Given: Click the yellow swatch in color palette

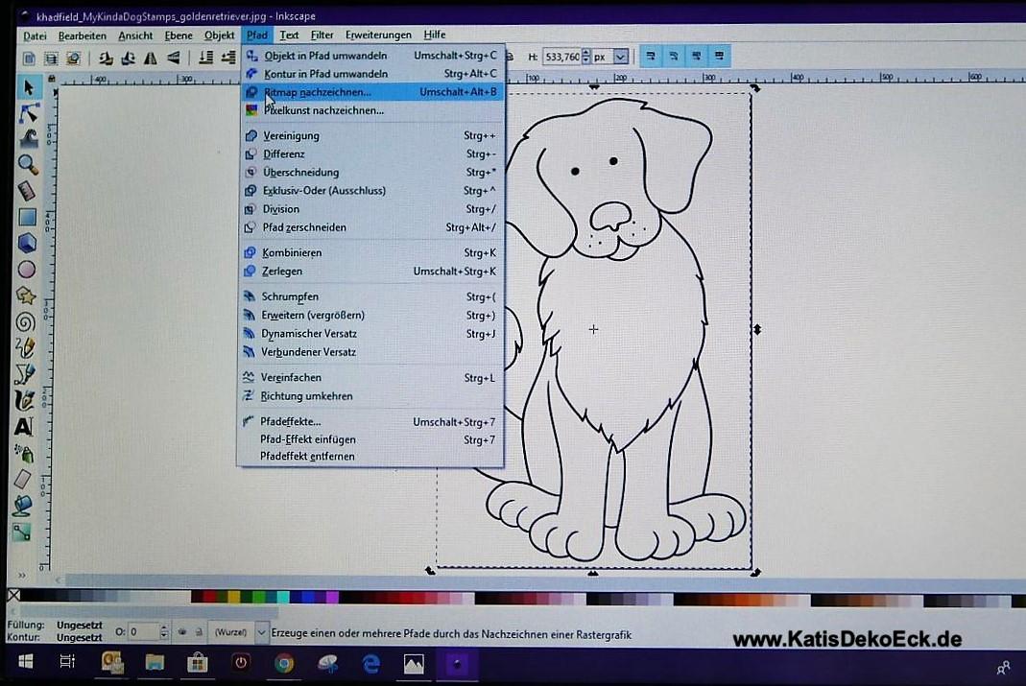Looking at the screenshot, I should point(235,597).
